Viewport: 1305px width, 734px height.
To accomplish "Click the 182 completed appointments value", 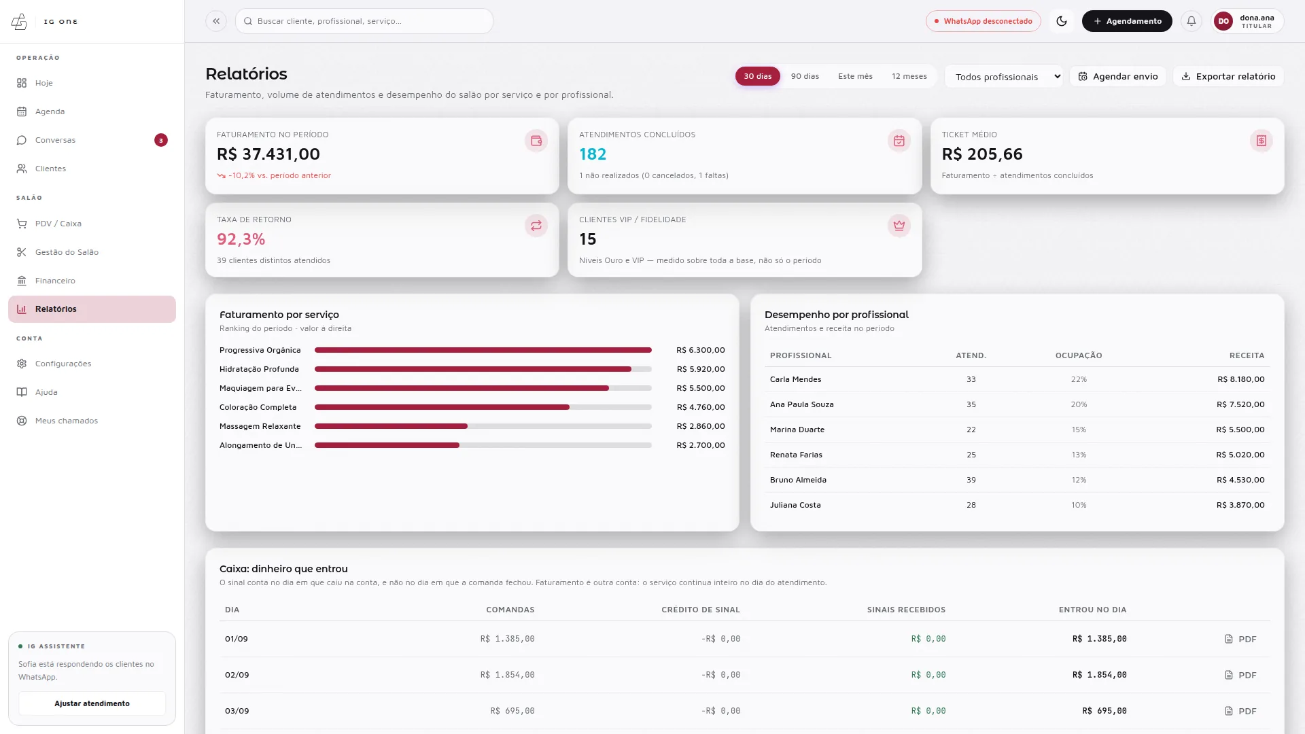I will pyautogui.click(x=593, y=154).
